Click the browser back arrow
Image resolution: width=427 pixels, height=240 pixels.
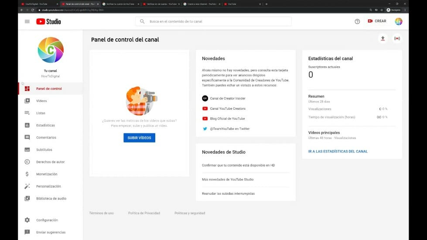[x=22, y=10]
